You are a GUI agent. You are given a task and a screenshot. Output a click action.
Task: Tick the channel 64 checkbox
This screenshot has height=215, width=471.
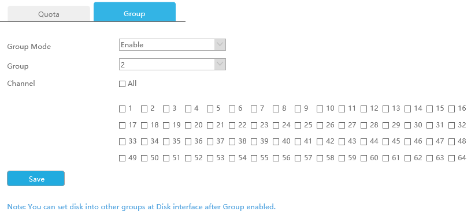pos(451,158)
